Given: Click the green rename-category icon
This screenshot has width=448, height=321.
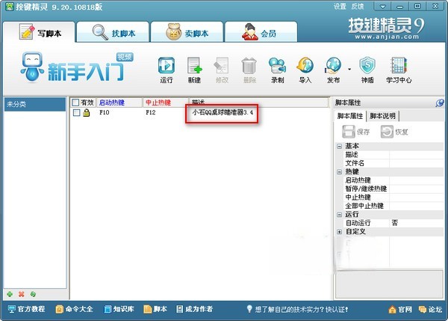Looking at the screenshot, I should click(33, 294).
